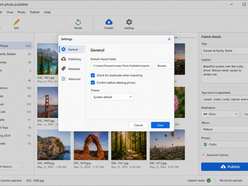Select the sidebar album with count 210
248x186 pixels.
tap(16, 104)
